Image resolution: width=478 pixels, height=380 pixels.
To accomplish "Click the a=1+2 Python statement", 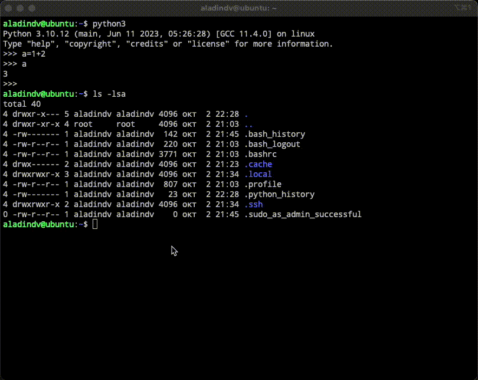I will (x=33, y=54).
